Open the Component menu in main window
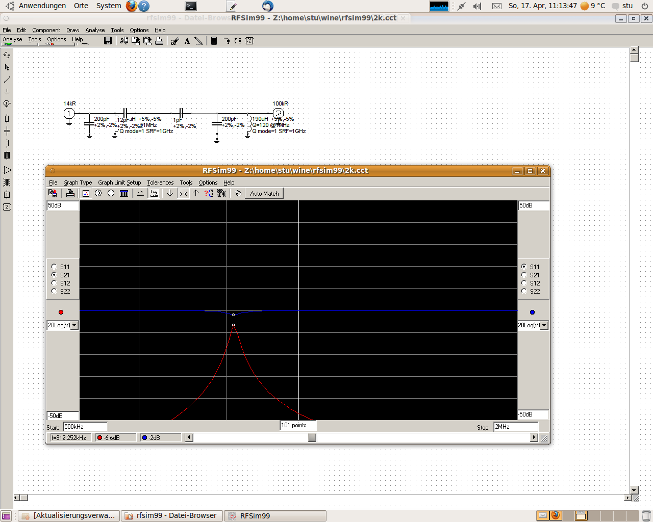This screenshot has width=653, height=522. (46, 30)
